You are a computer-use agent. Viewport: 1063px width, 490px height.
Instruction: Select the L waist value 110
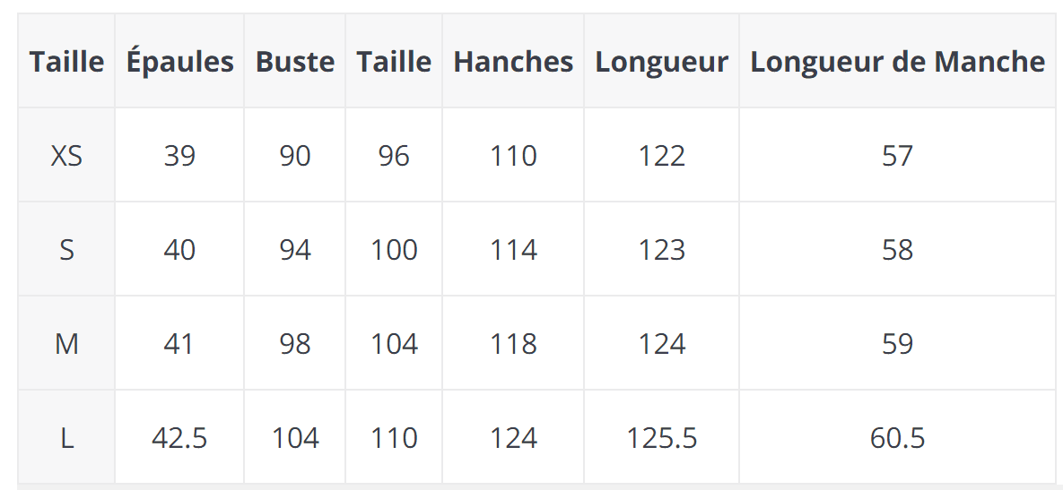point(394,438)
